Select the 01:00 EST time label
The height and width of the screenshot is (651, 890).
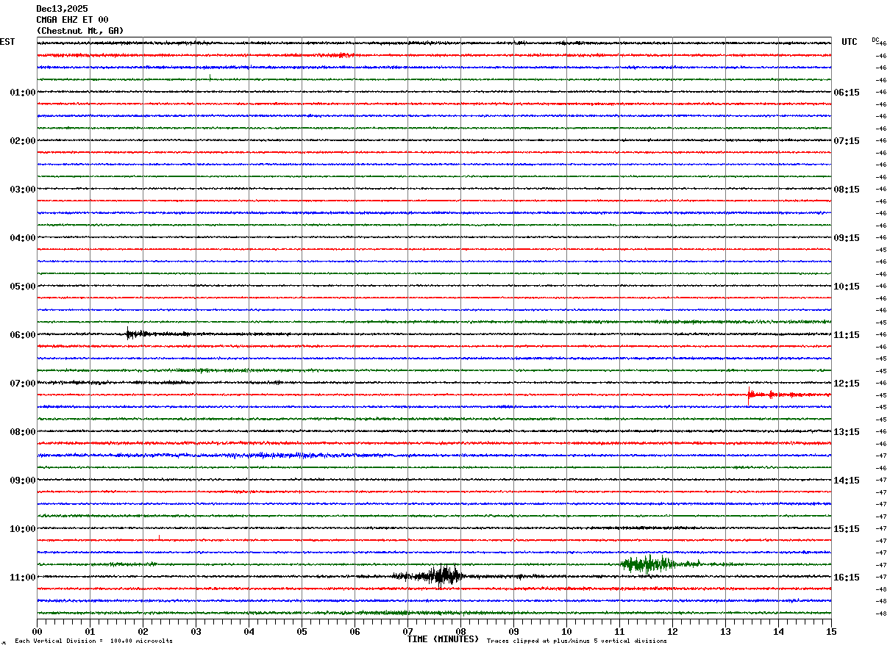click(22, 93)
